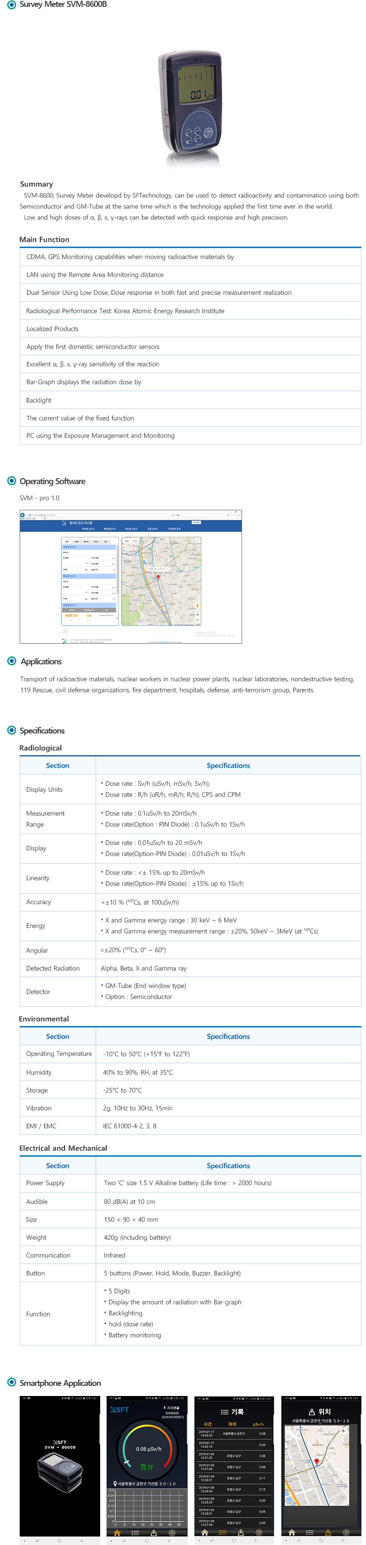Click the '420g (including battery)' weight value
This screenshot has width=366, height=1545.
[137, 1237]
